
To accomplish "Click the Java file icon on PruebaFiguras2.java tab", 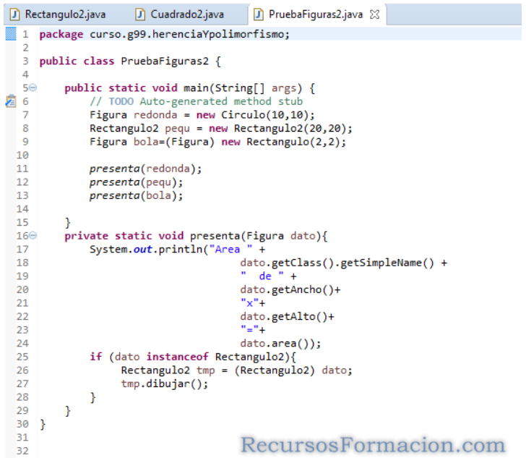I will coord(259,14).
